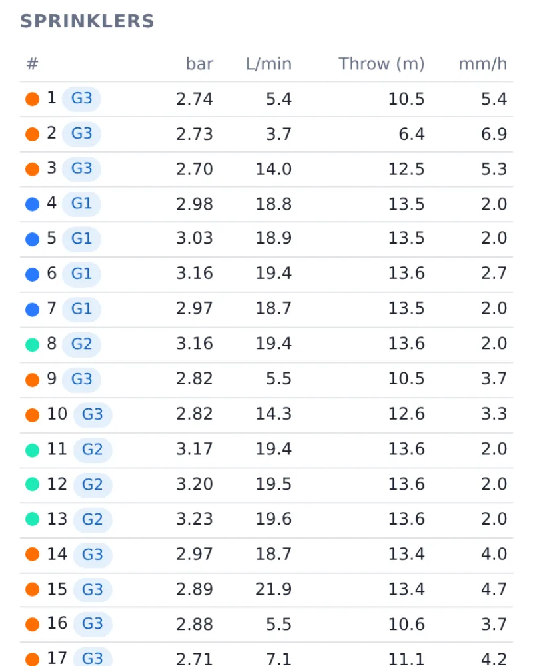
Task: Click the green dot for sprinkler 13
Action: point(32,519)
